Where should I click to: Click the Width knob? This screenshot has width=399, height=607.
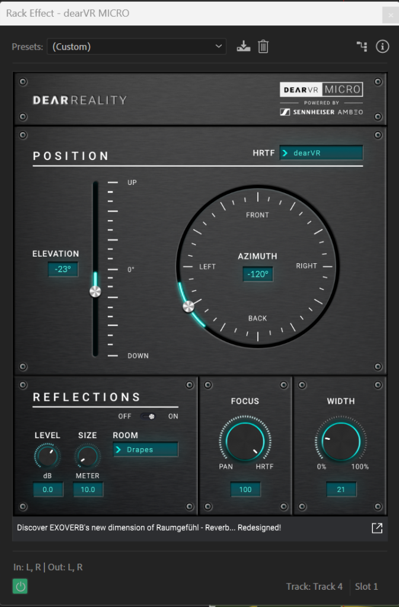click(340, 440)
